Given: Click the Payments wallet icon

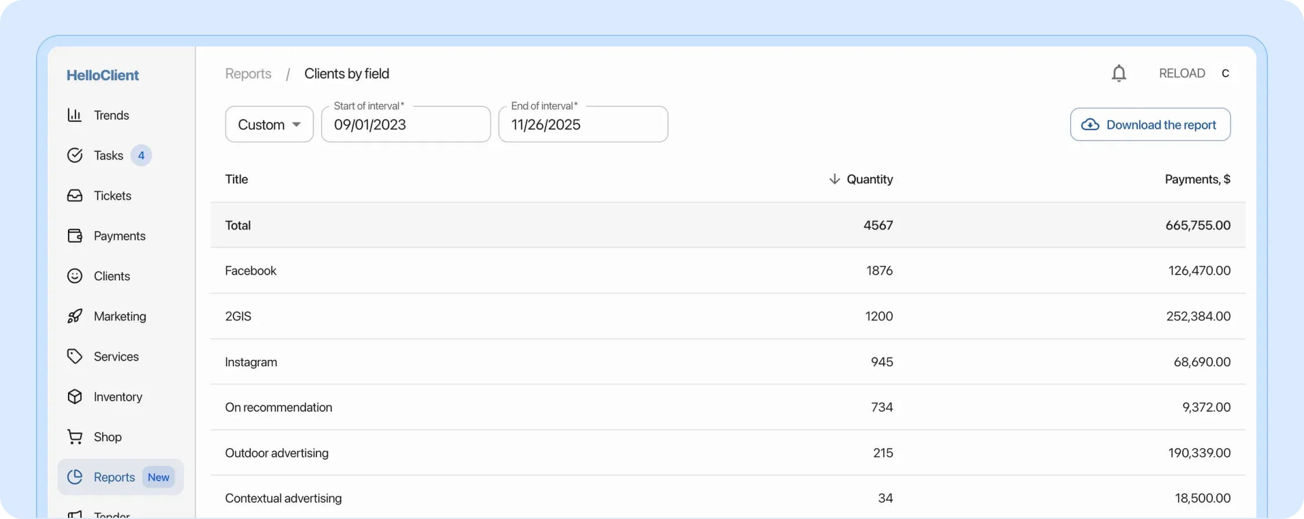Looking at the screenshot, I should (x=74, y=236).
